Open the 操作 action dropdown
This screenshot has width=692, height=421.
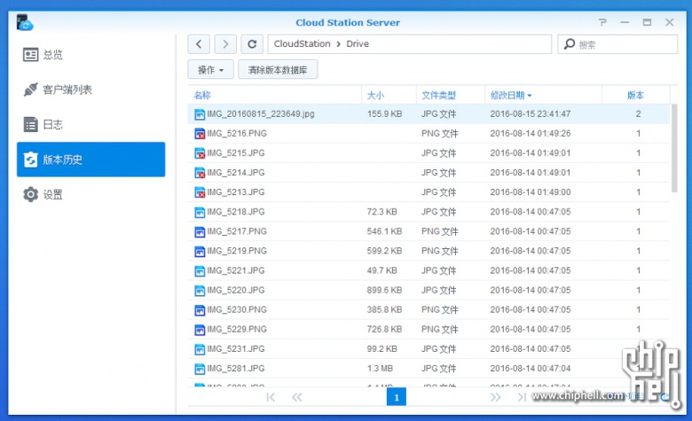pyautogui.click(x=210, y=70)
